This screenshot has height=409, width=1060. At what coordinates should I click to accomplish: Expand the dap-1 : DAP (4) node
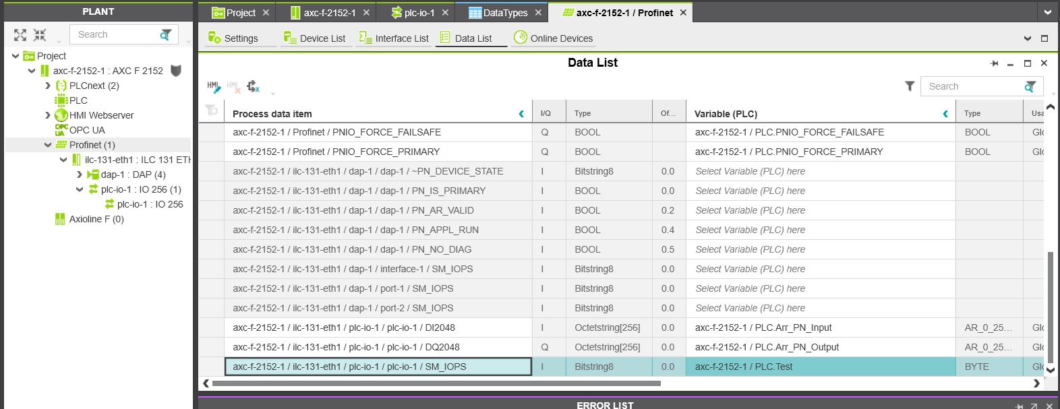pos(80,175)
